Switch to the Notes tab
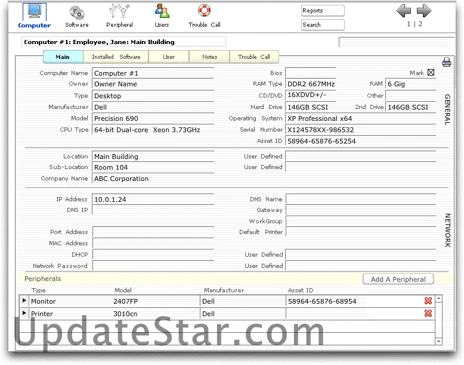 209,57
